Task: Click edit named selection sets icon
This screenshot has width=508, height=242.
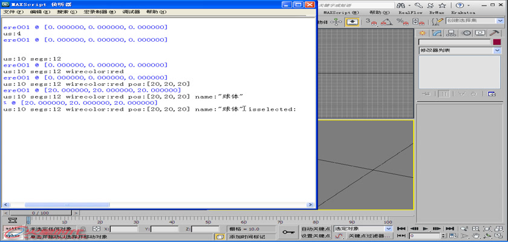Action: (x=438, y=22)
